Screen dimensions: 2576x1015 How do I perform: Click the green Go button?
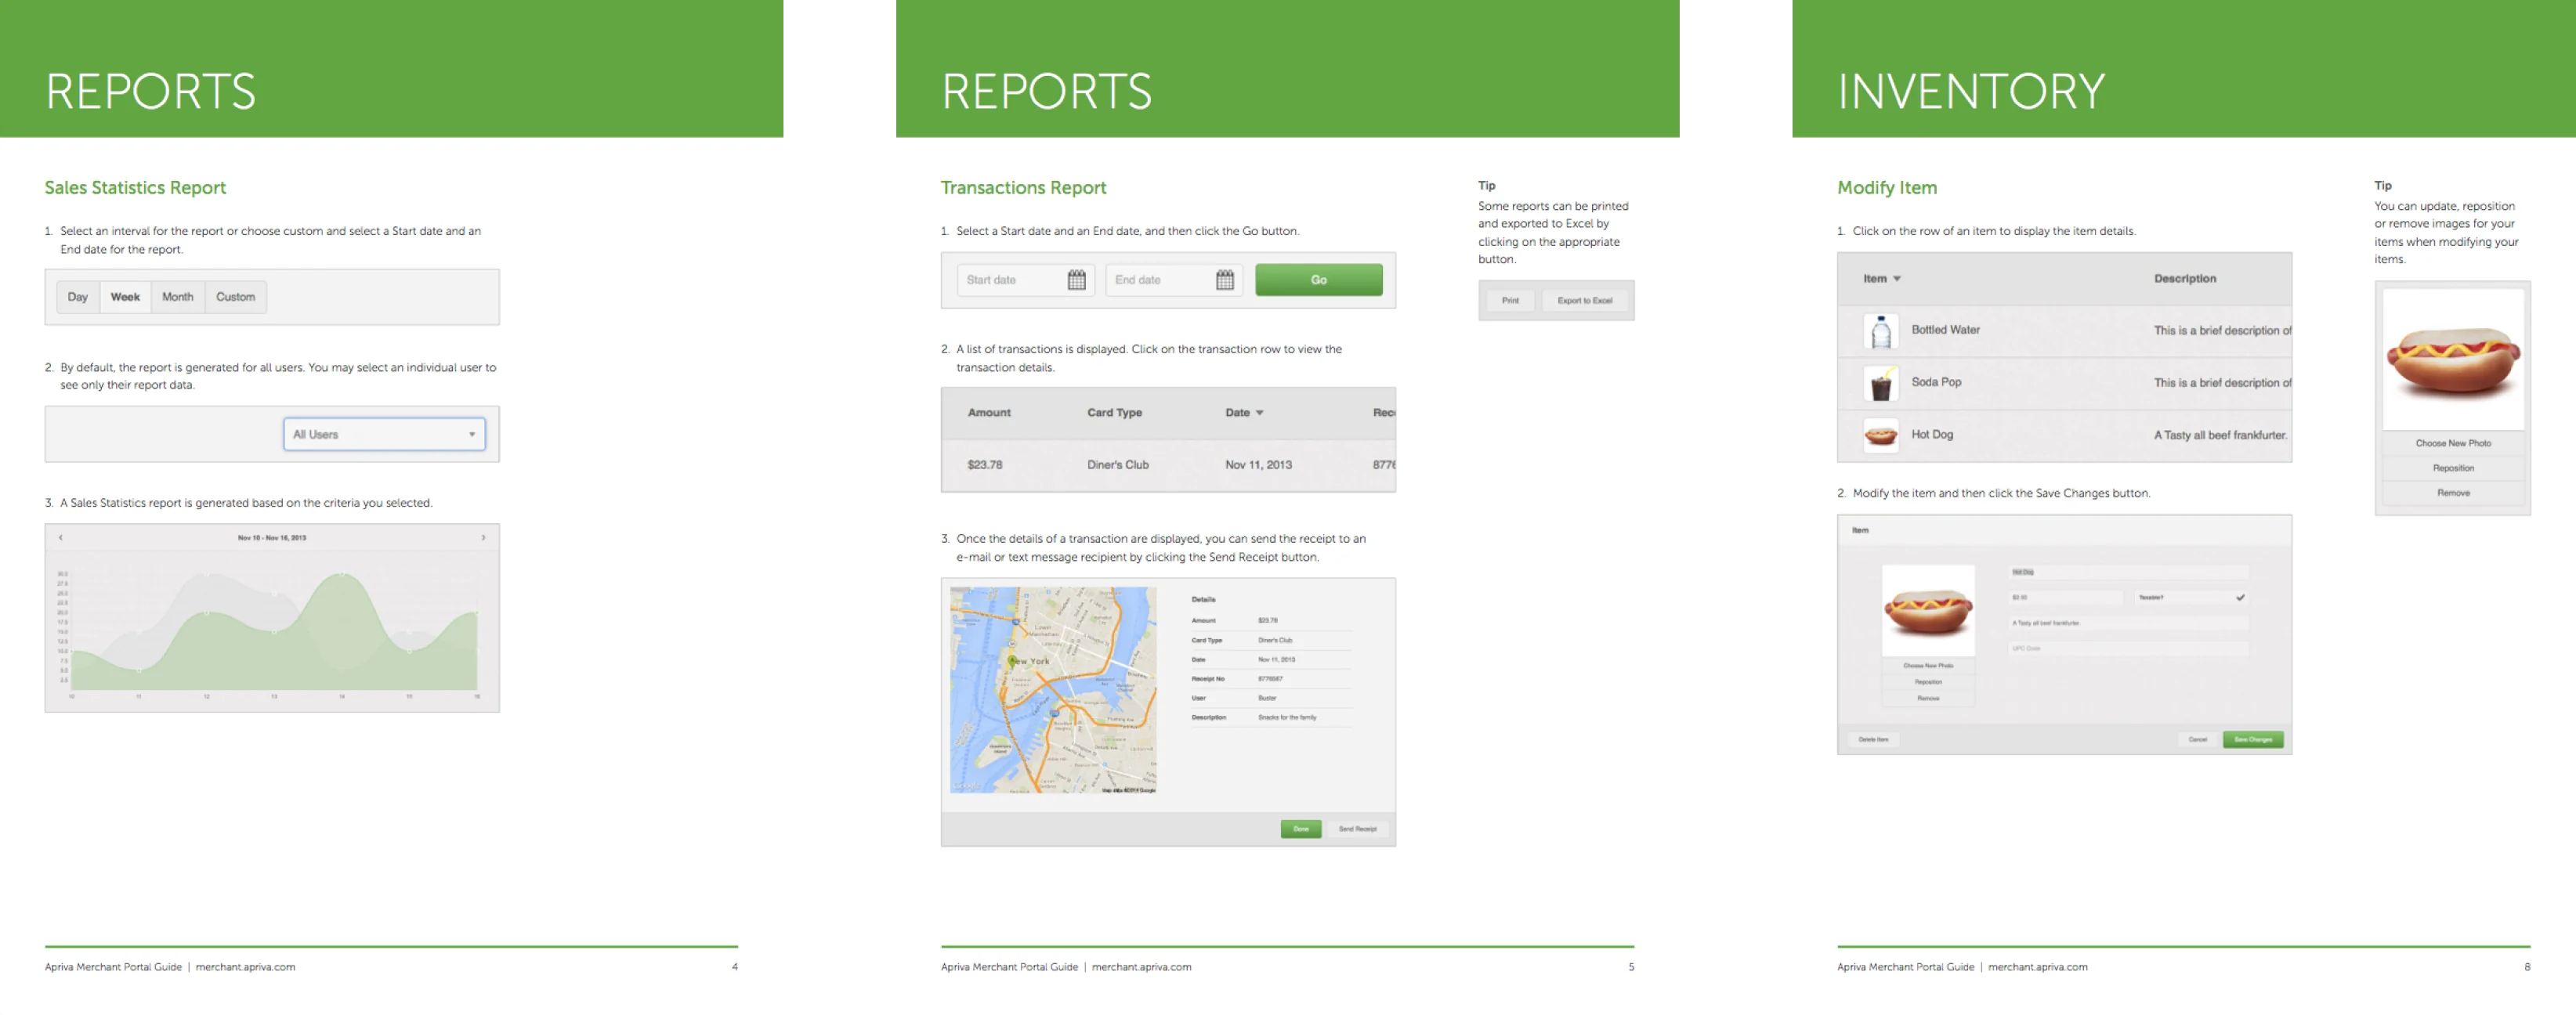1318,280
